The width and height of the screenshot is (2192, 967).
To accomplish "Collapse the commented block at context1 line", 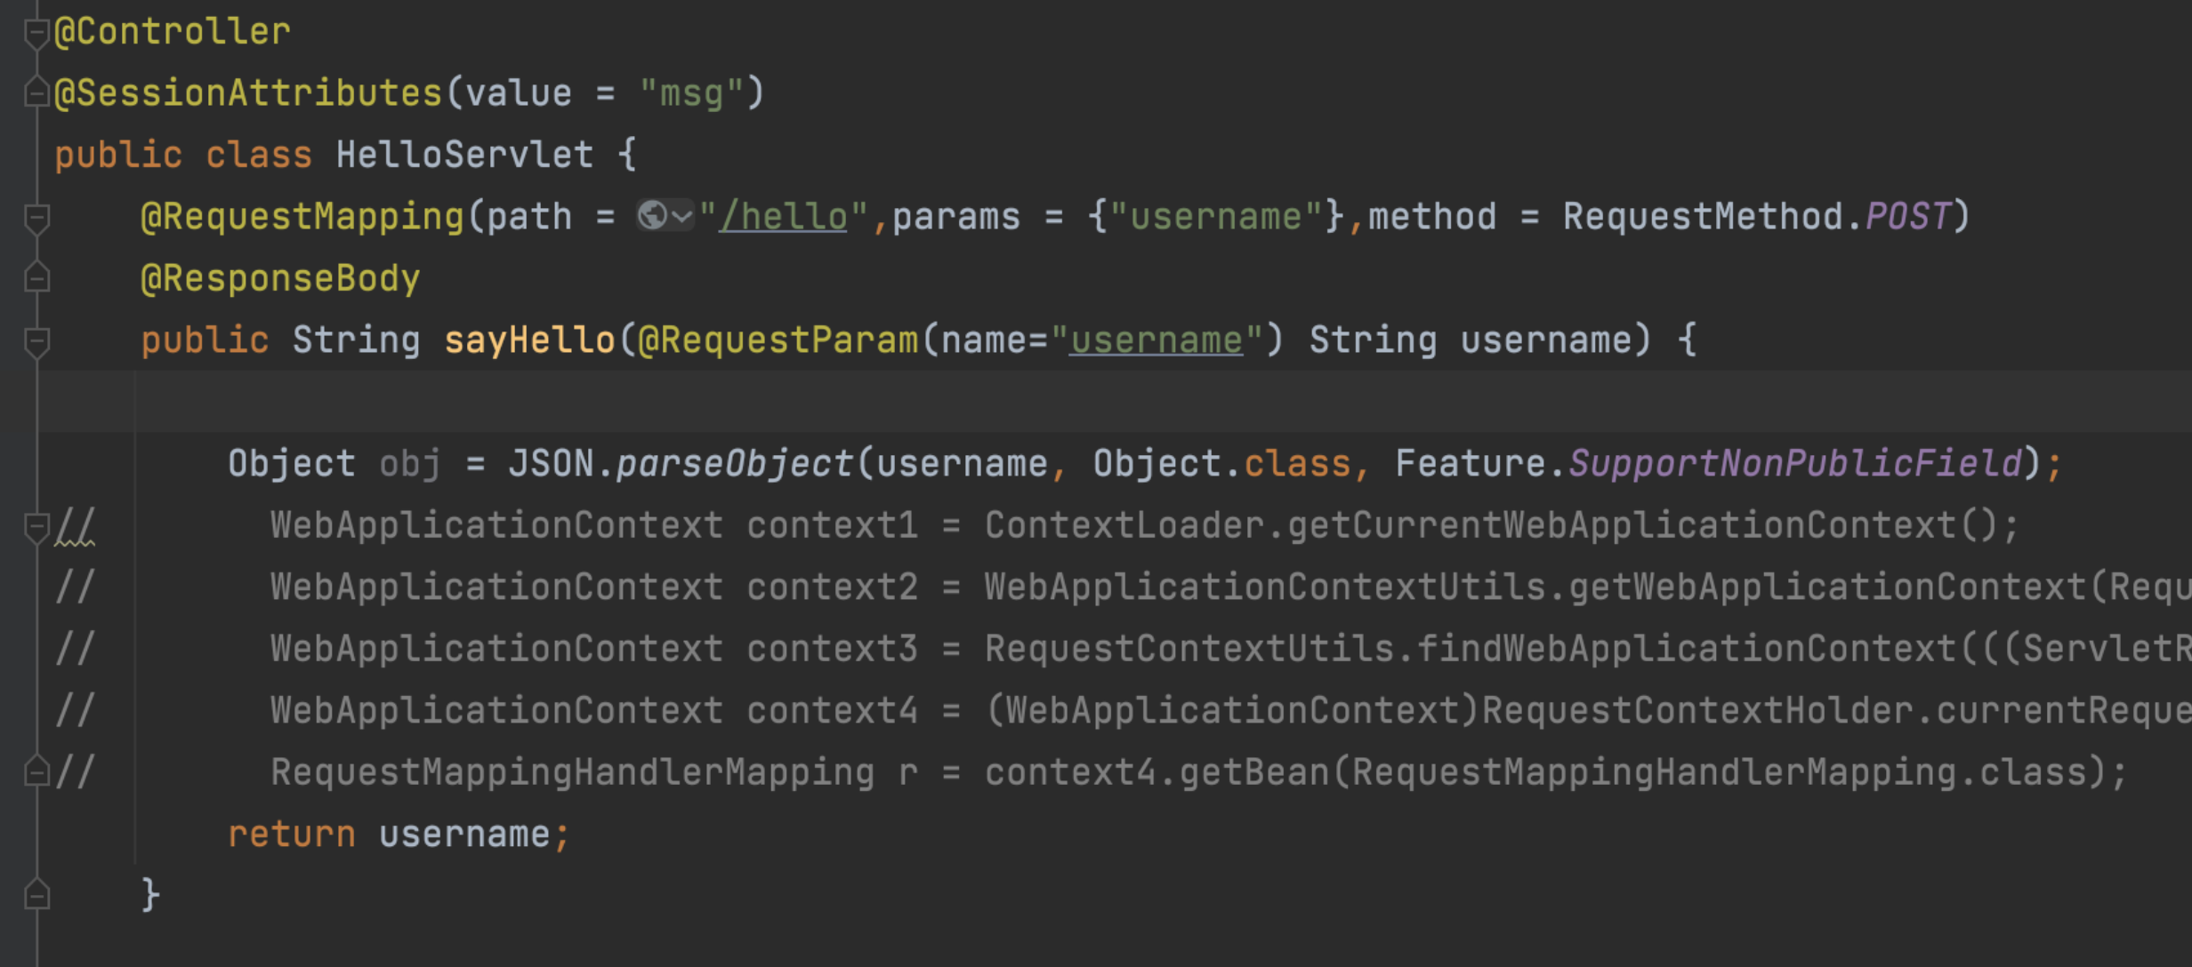I will click(x=36, y=526).
